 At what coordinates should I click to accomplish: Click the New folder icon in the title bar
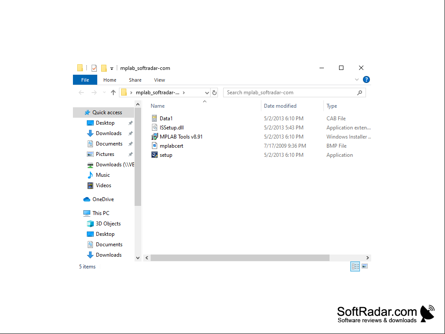point(104,68)
